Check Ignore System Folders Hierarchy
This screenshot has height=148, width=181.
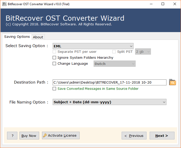tap(54, 58)
